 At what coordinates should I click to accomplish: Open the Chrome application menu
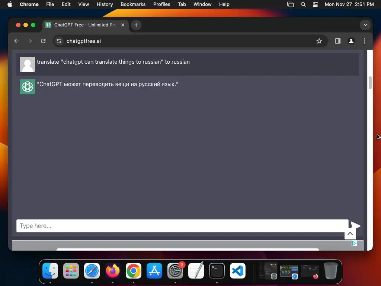pyautogui.click(x=29, y=4)
